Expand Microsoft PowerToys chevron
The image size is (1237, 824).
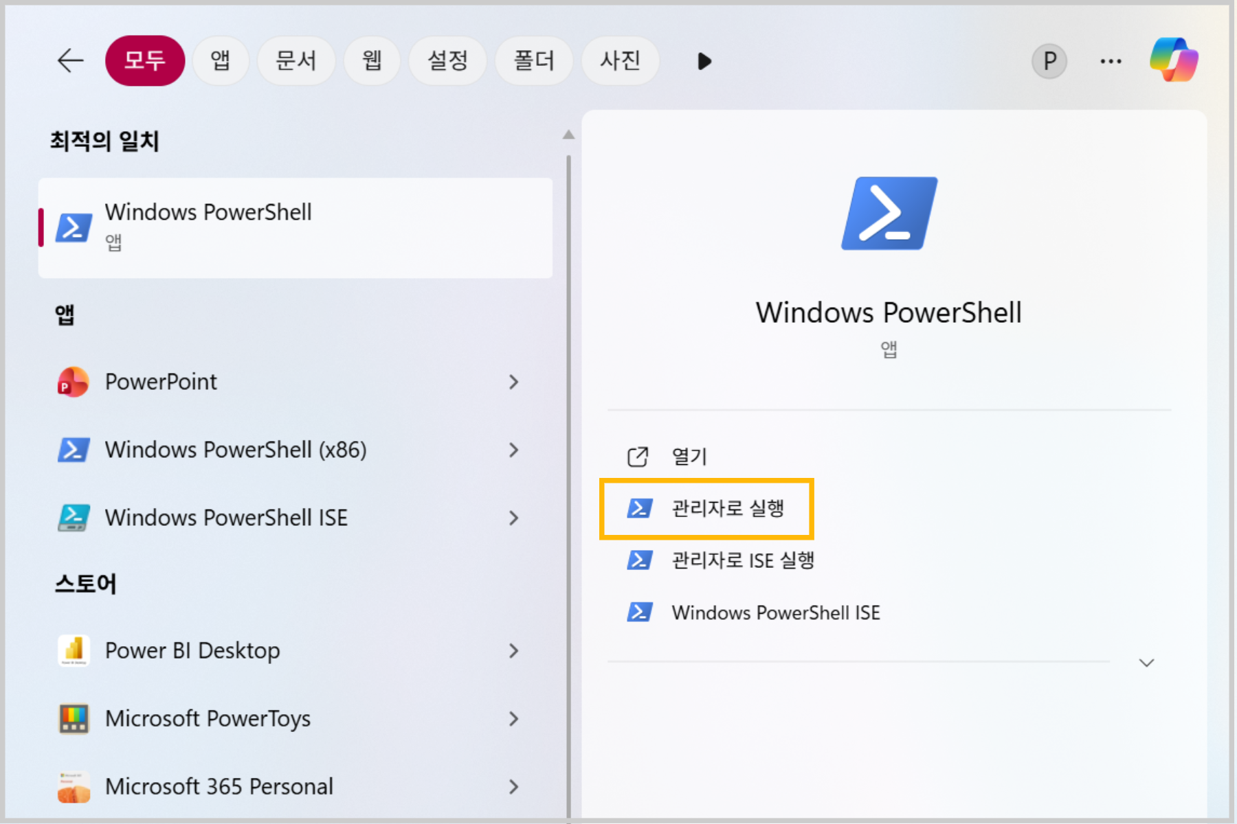513,718
